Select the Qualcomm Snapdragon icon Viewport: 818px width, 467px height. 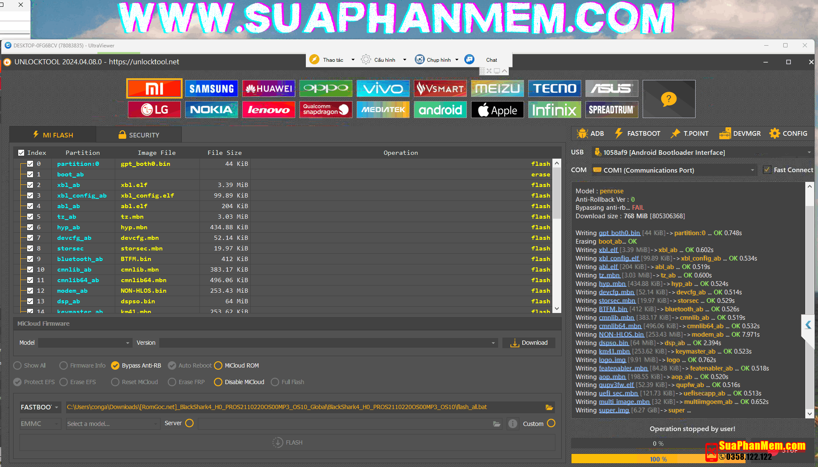[x=326, y=110]
